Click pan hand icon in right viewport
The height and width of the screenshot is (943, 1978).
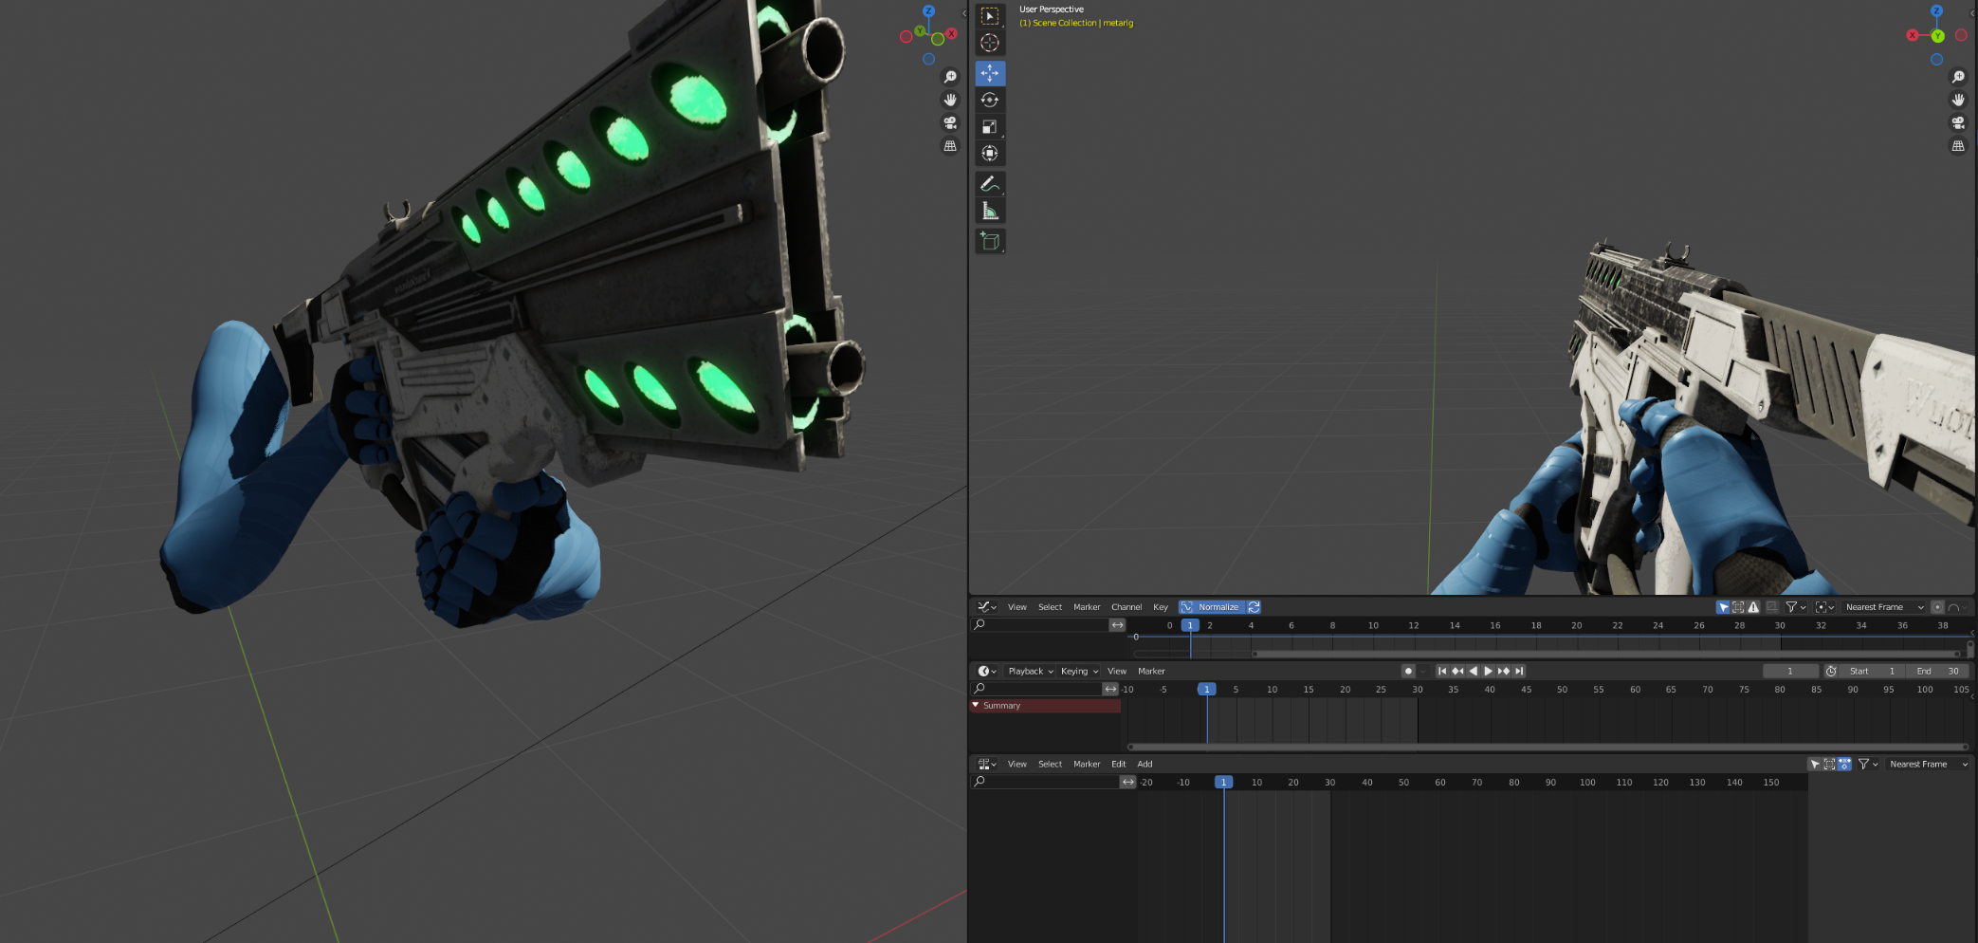click(x=1958, y=100)
